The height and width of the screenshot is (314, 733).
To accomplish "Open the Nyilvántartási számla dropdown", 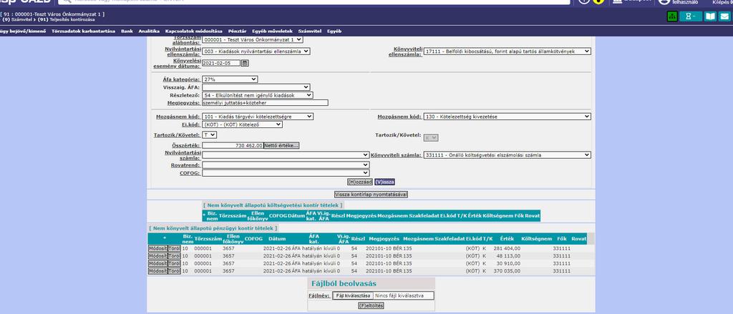I will click(x=286, y=154).
